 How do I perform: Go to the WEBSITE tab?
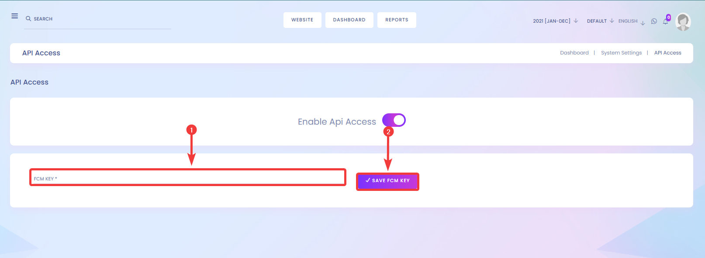(302, 20)
